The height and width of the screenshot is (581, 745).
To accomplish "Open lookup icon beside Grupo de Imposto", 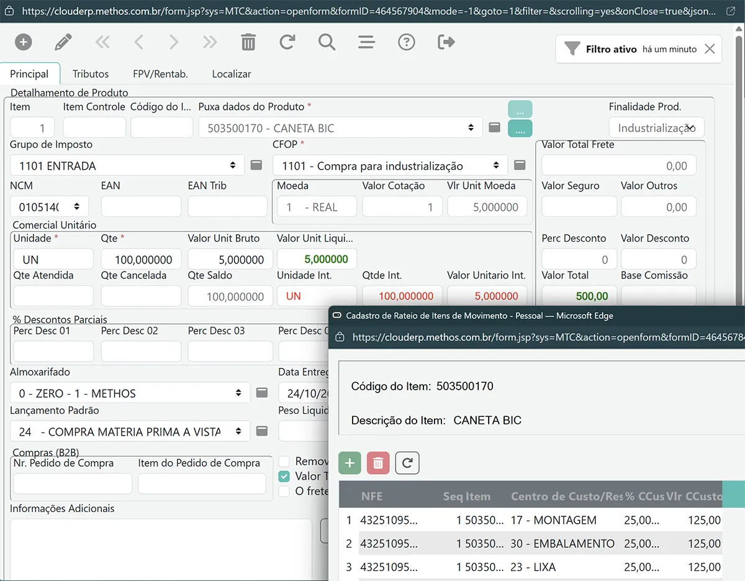I will pyautogui.click(x=256, y=165).
